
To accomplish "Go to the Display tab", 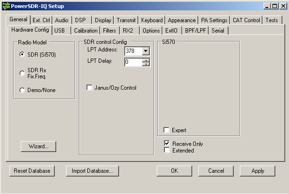I will (x=103, y=20).
